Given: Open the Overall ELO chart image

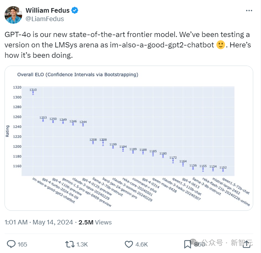Looking at the screenshot, I should [129, 138].
